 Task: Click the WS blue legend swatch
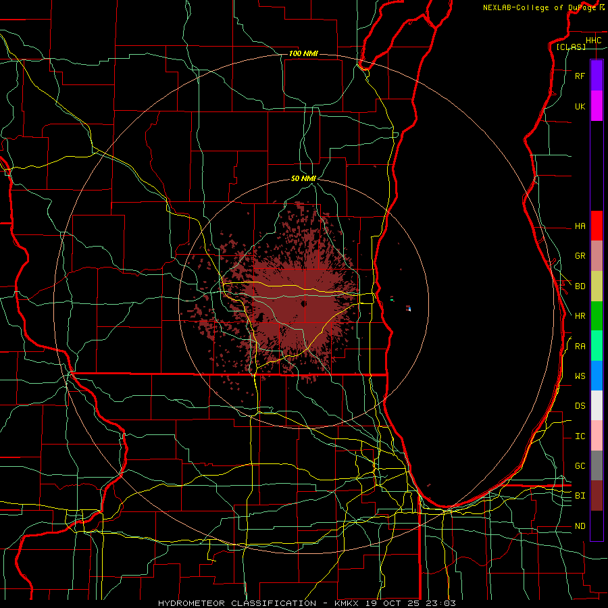click(x=597, y=376)
